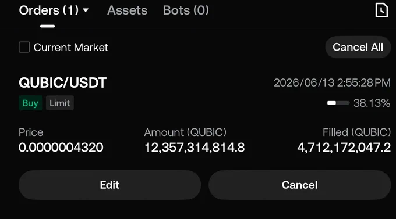Edit the QUBIC/USDT limit order
396x219 pixels.
109,185
